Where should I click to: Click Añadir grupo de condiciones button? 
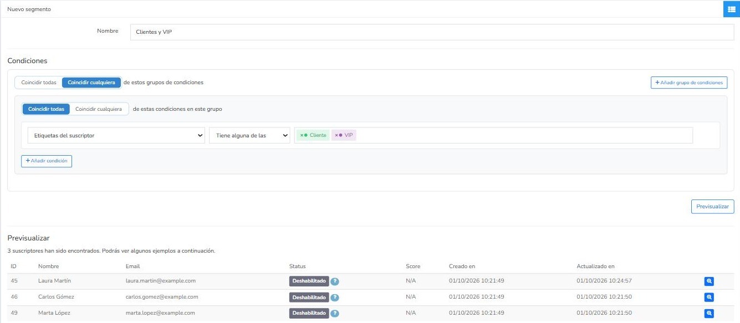pos(689,83)
